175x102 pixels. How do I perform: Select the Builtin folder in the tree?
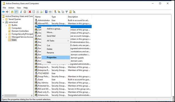pyautogui.click(x=14, y=25)
